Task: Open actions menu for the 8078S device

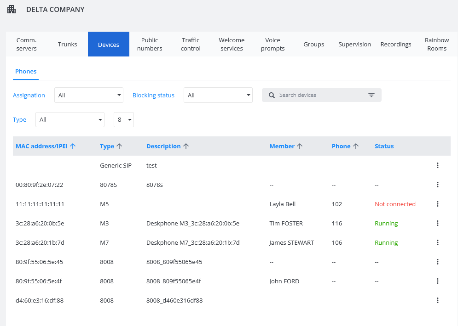Action: (437, 185)
